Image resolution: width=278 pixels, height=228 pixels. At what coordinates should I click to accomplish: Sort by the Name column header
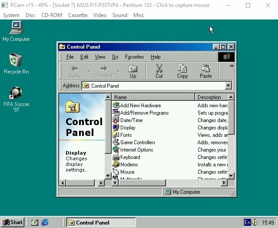click(x=153, y=97)
